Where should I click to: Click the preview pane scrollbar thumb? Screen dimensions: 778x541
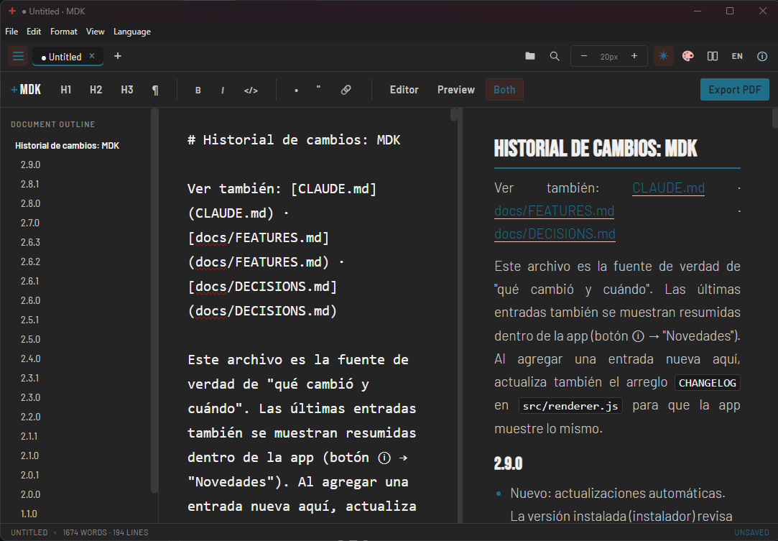[x=774, y=118]
